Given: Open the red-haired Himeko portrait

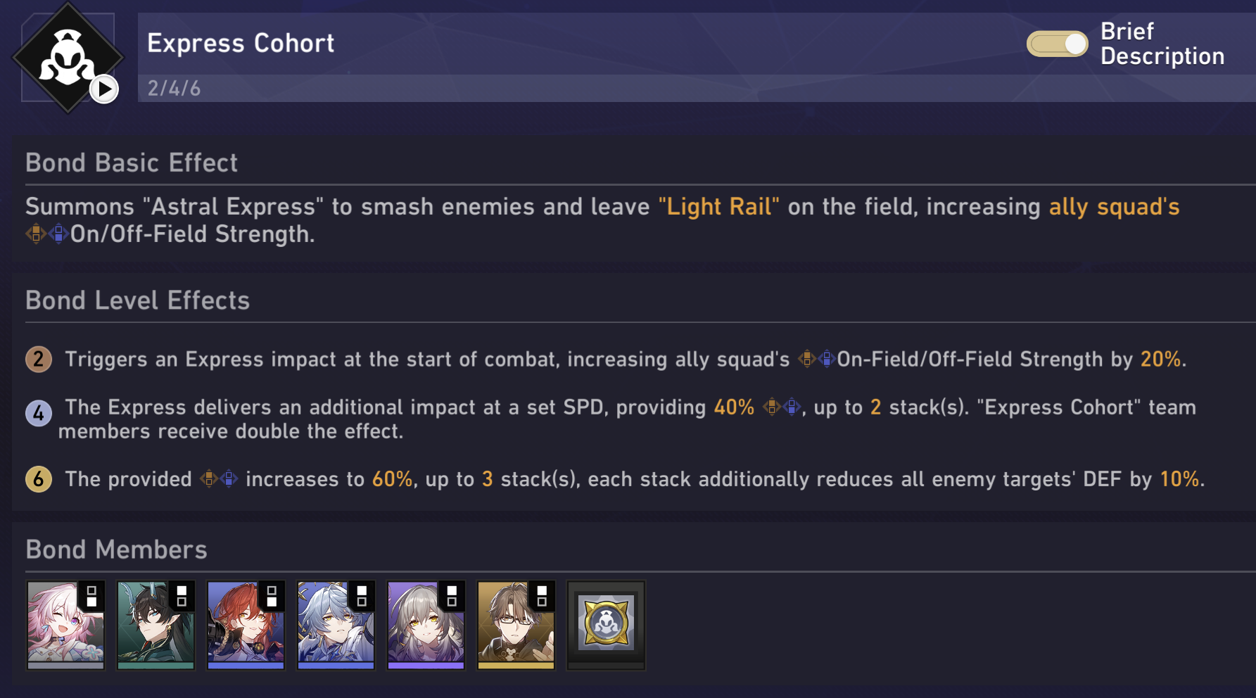Looking at the screenshot, I should click(246, 625).
